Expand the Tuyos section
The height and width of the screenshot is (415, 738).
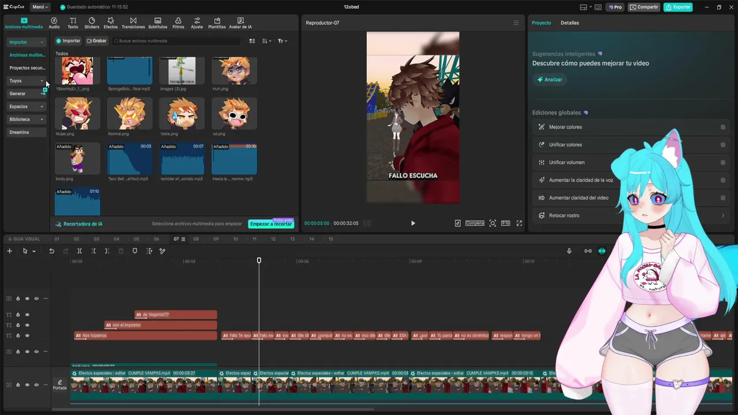pos(26,81)
